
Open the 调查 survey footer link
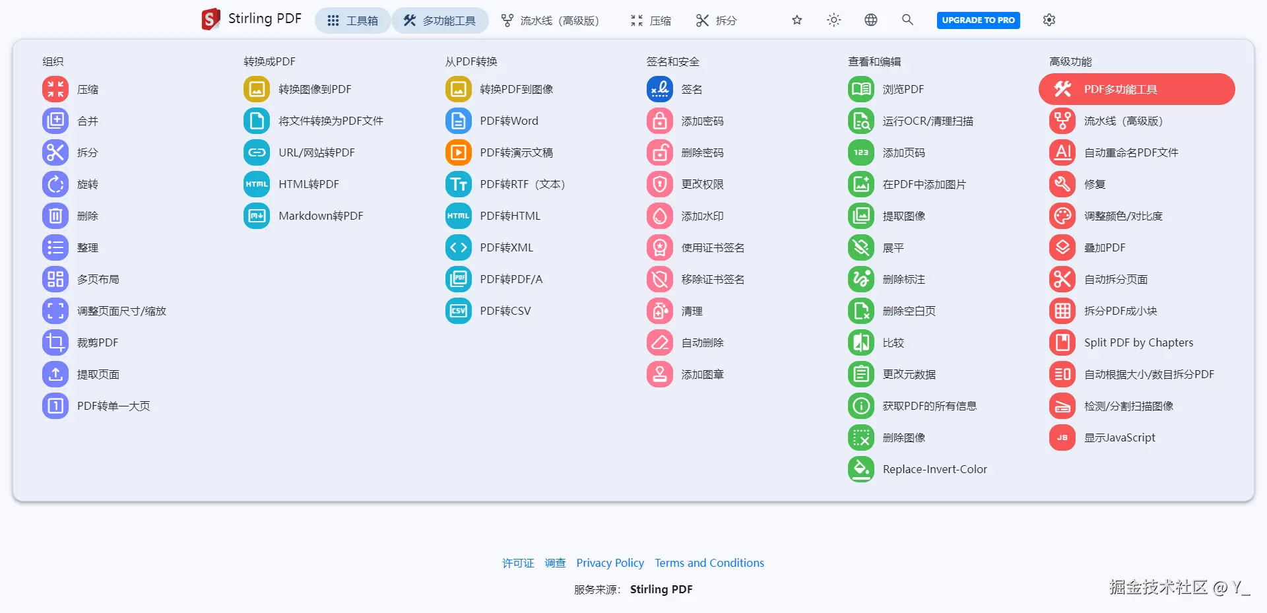pyautogui.click(x=555, y=563)
